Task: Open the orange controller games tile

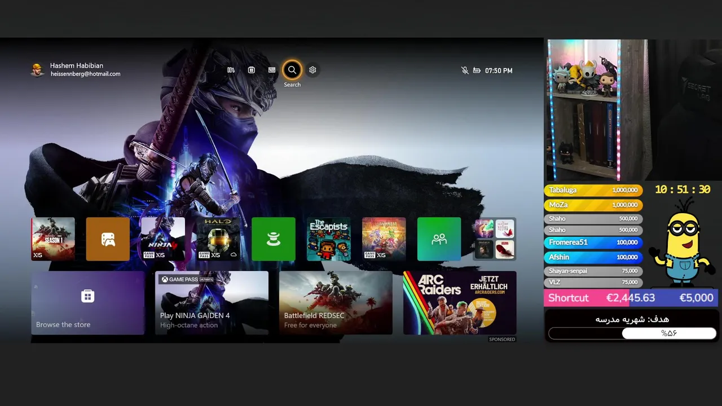Action: pyautogui.click(x=108, y=239)
